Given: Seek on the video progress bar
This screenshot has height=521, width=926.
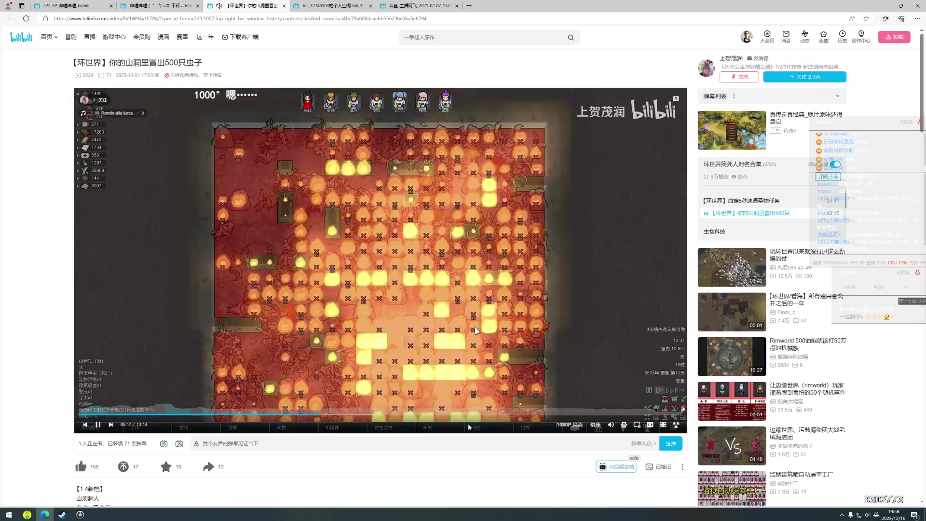Looking at the screenshot, I should [380, 414].
